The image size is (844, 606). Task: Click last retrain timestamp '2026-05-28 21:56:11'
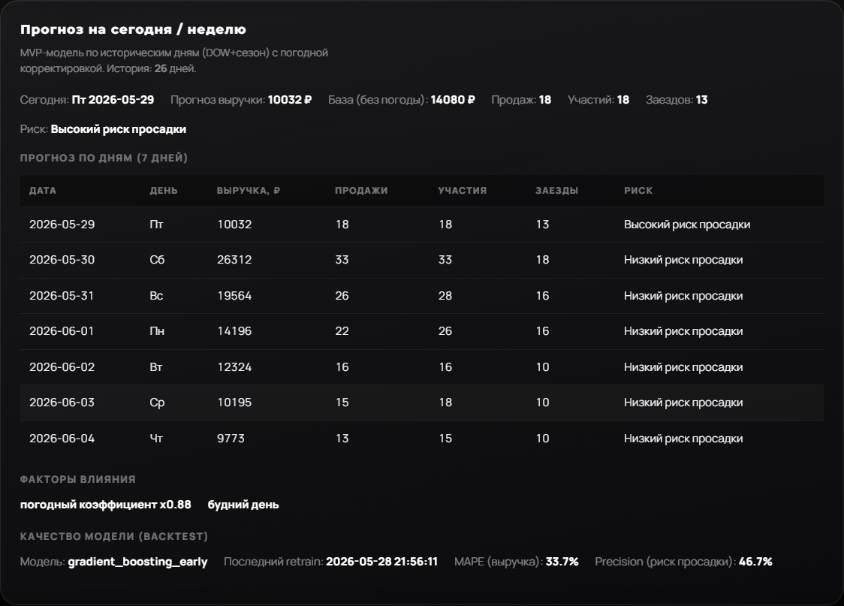click(x=381, y=562)
